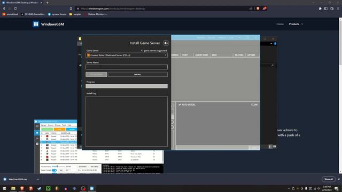Open the soundcloud bookmark
Image resolution: width=342 pixels, height=192 pixels.
10,14
